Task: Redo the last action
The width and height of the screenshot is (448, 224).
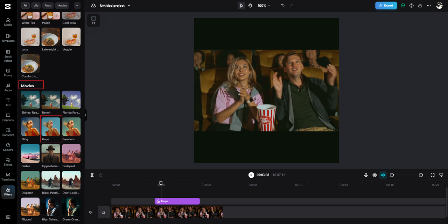Action: [x=292, y=6]
